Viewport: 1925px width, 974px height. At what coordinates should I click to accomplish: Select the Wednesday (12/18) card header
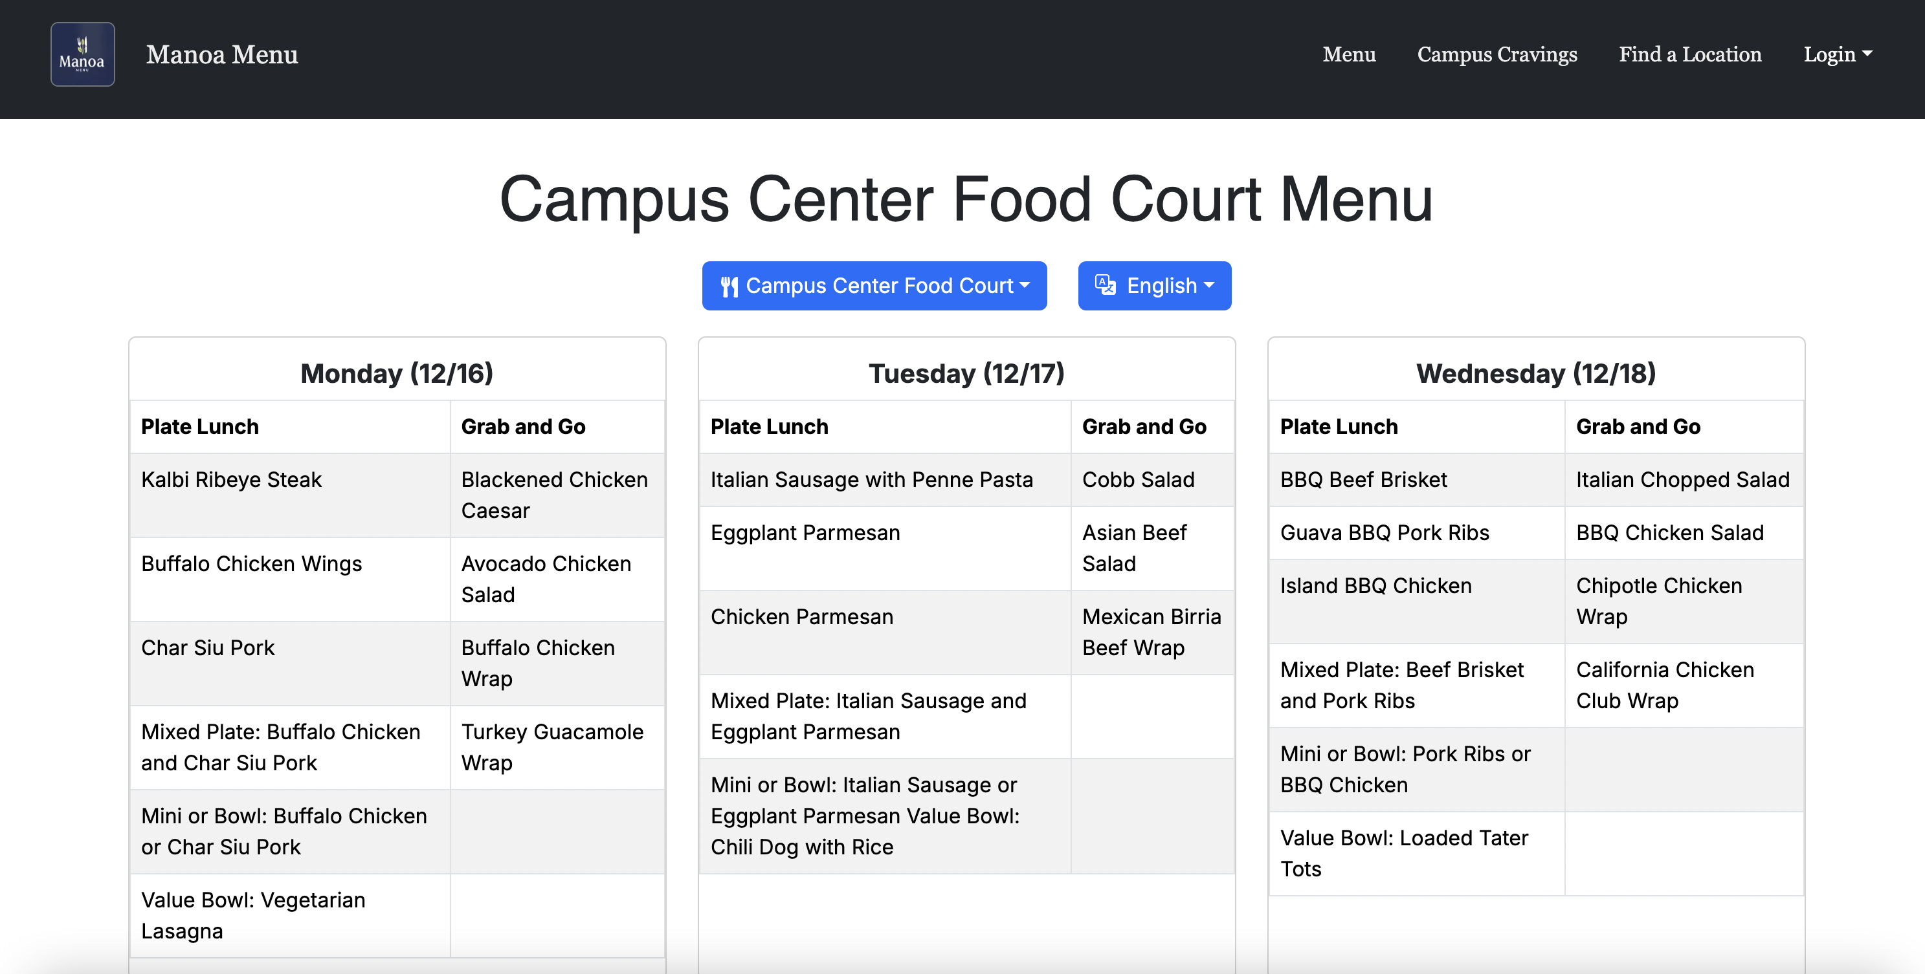coord(1536,373)
